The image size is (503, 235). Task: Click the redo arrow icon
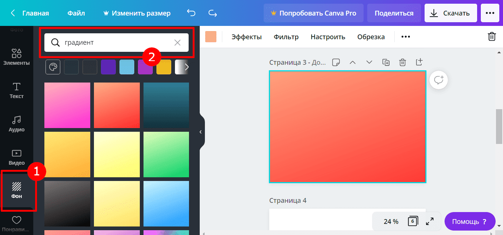213,13
